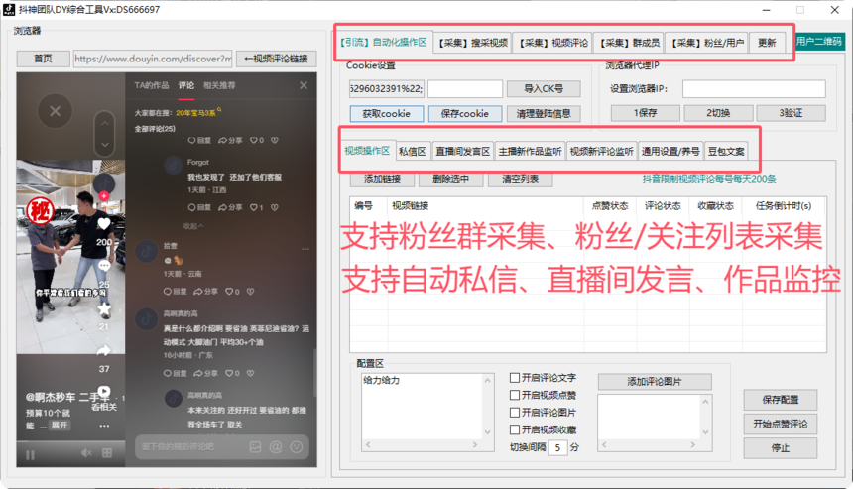Enable the 开启视频点赞 checkbox
This screenshot has width=853, height=489.
coord(515,395)
